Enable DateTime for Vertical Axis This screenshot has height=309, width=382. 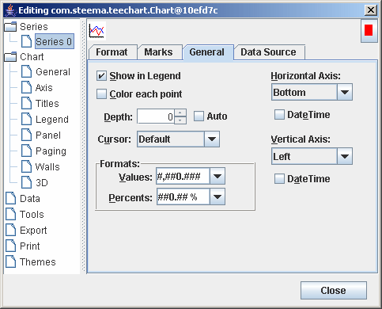pyautogui.click(x=279, y=178)
